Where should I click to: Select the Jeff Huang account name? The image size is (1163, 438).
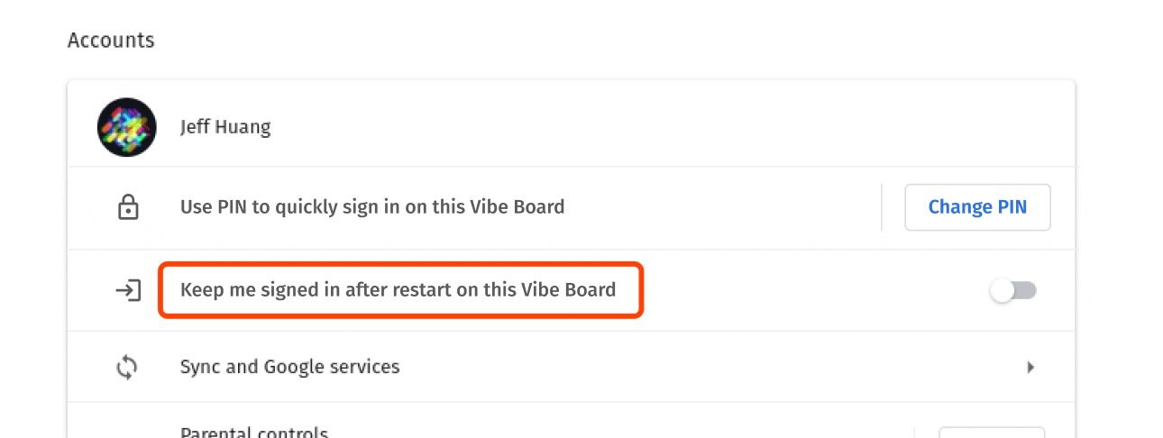click(225, 127)
